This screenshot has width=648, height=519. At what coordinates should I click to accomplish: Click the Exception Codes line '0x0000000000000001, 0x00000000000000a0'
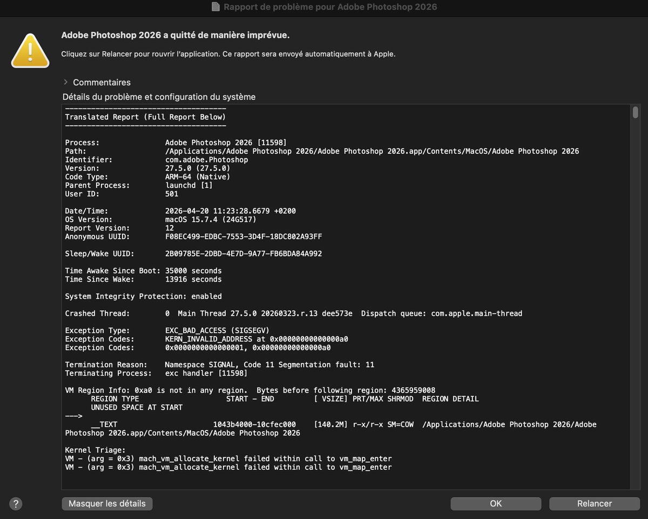point(248,348)
